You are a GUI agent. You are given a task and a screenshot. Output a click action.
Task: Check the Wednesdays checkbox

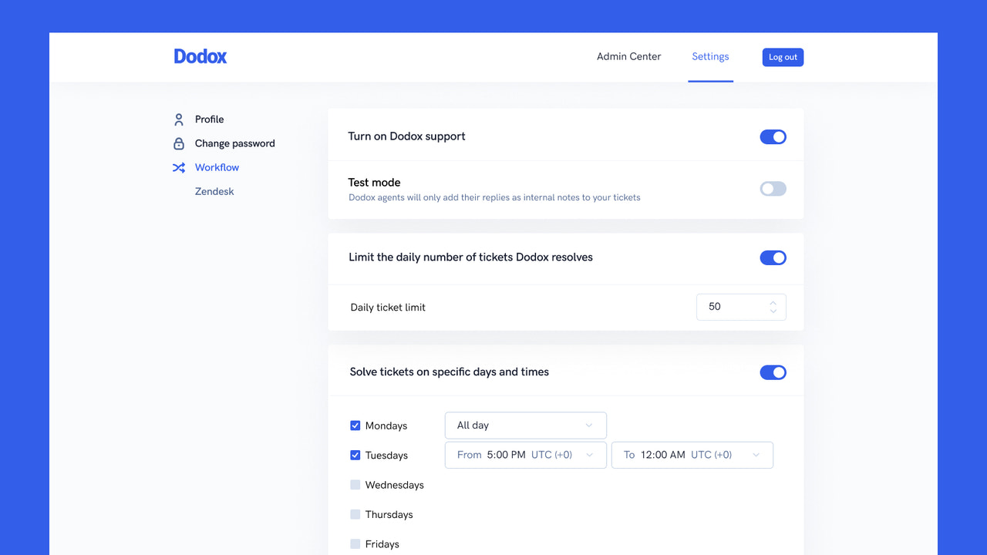(x=355, y=484)
